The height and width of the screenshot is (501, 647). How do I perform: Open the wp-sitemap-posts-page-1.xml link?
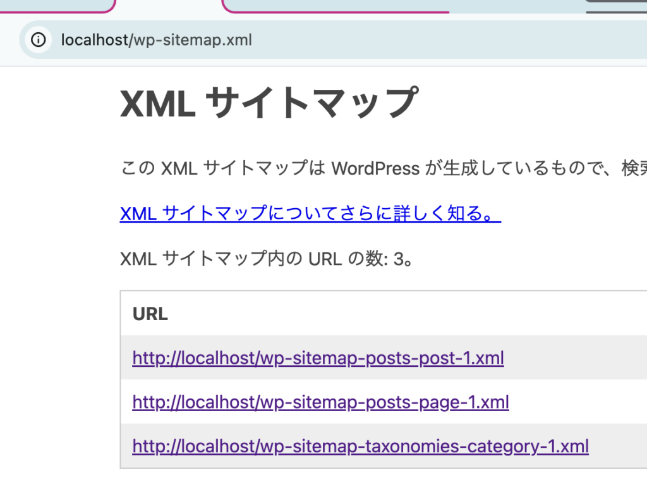pyautogui.click(x=320, y=402)
